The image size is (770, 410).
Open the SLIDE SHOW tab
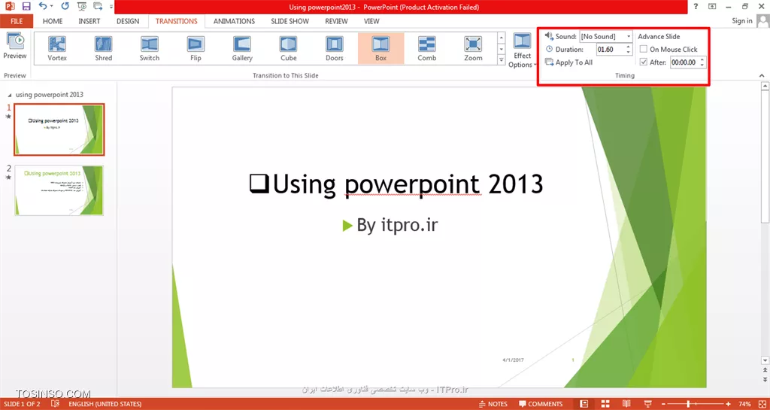click(290, 21)
